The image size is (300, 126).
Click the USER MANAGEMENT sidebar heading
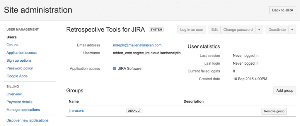[x=23, y=30]
